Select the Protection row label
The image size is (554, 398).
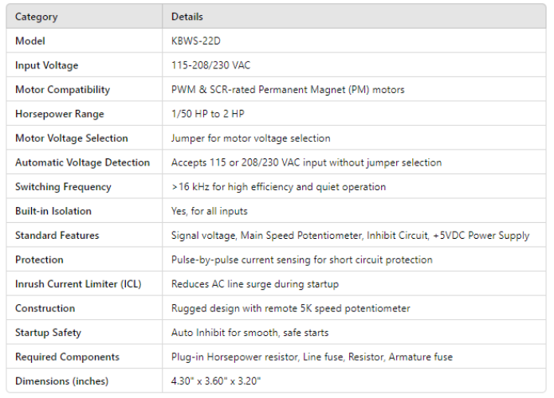(x=39, y=259)
